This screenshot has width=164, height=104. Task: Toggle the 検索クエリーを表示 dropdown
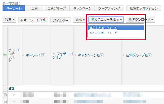[x=106, y=19]
